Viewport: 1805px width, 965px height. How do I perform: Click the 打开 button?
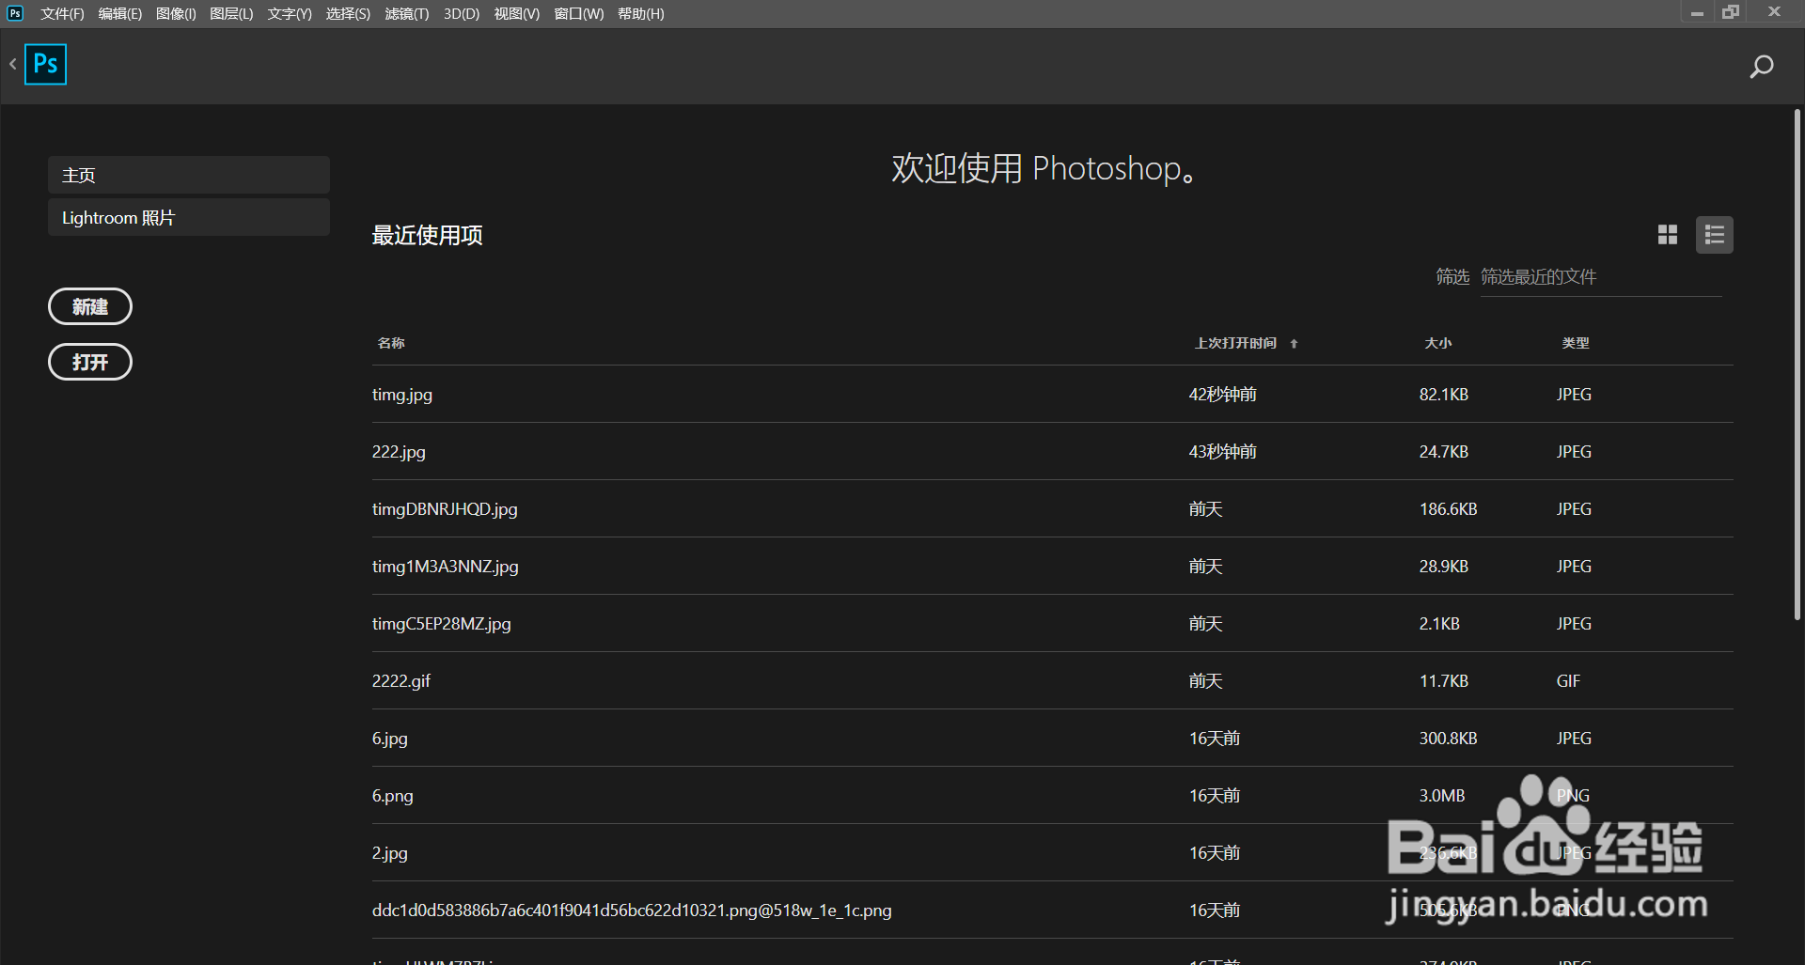[x=90, y=362]
